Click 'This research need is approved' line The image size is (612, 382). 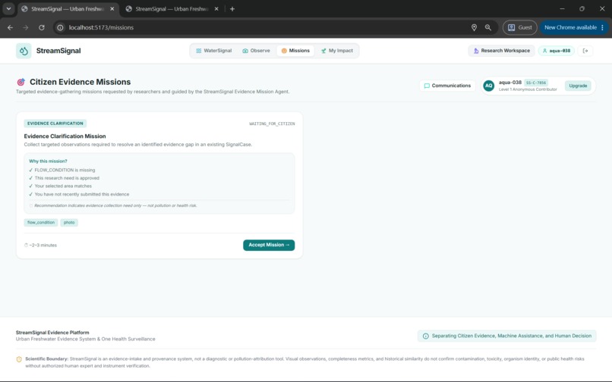(x=67, y=178)
